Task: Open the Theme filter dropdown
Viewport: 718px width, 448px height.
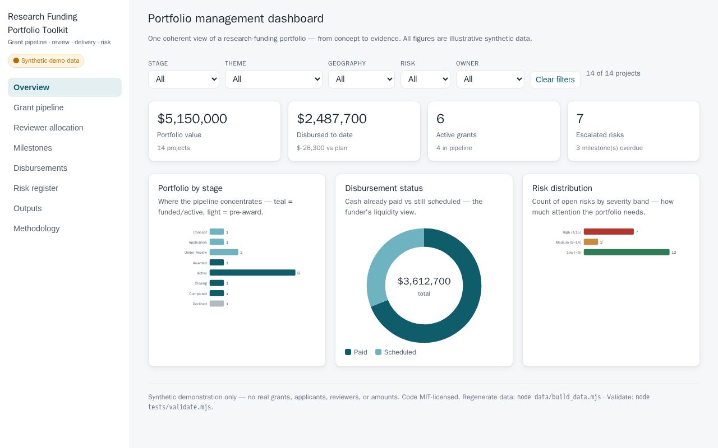Action: tap(274, 79)
